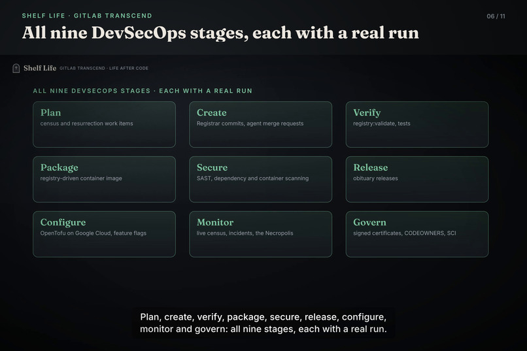Click 'census and resurrection work items' text
The image size is (527, 351).
click(x=87, y=124)
